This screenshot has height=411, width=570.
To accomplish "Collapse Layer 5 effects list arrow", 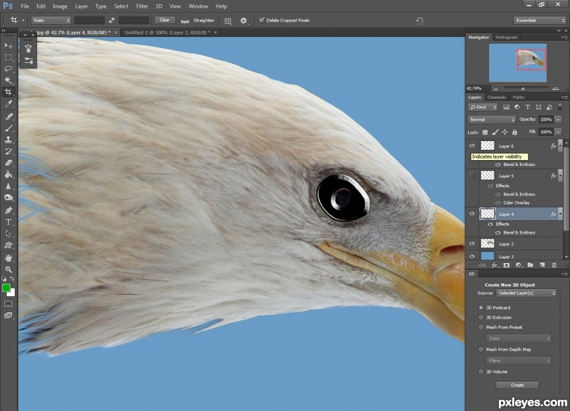I will [x=560, y=176].
